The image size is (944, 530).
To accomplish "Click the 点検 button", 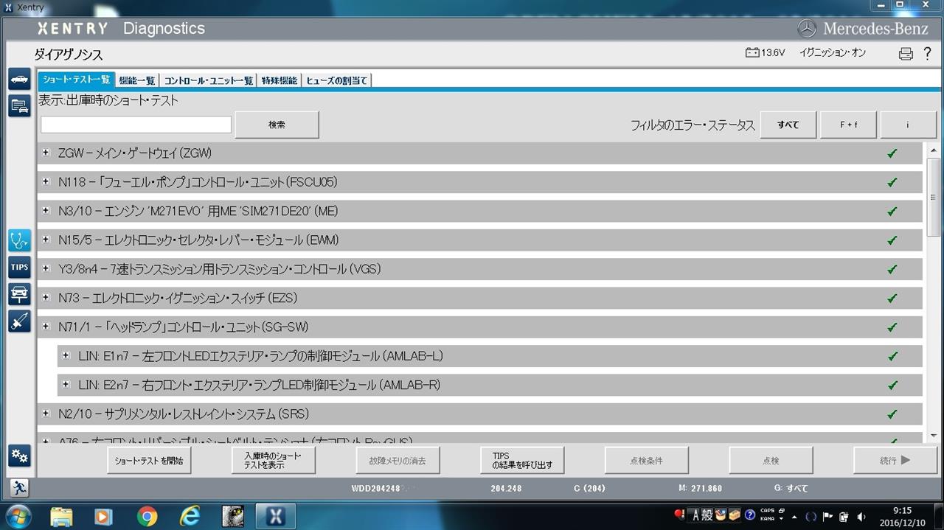I will 771,461.
